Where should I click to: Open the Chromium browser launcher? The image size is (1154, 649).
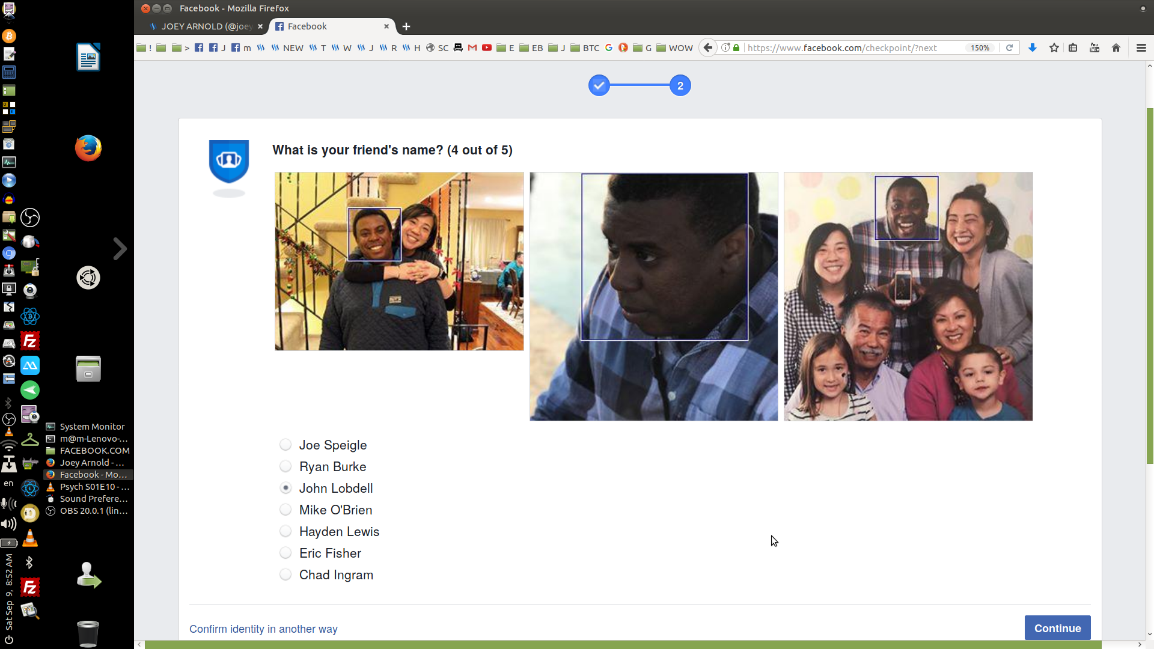(x=9, y=253)
